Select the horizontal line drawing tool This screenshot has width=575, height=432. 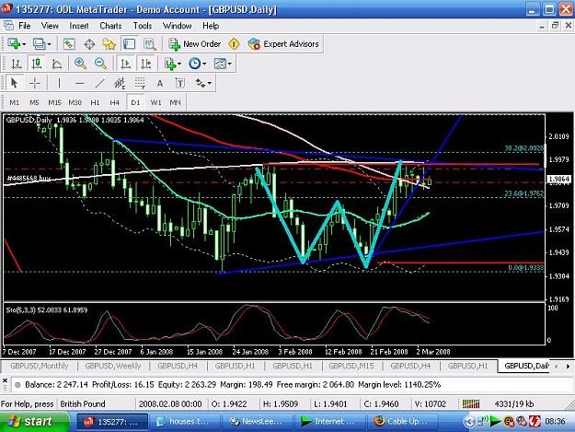pyautogui.click(x=79, y=83)
